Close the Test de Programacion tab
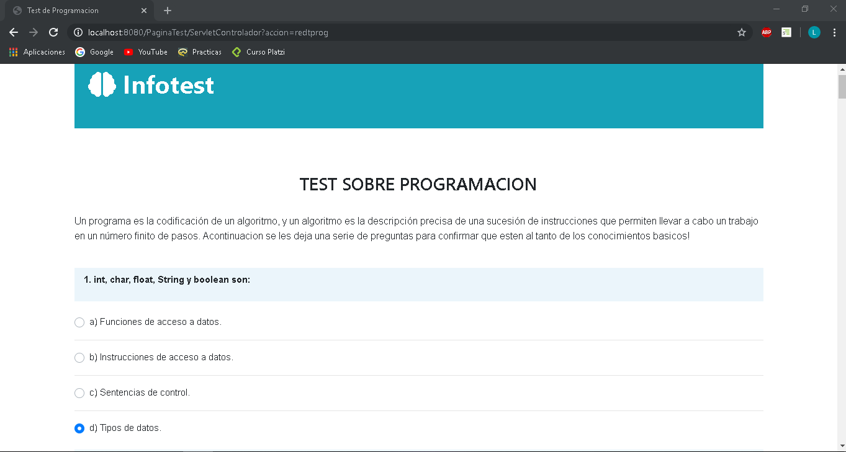The height and width of the screenshot is (452, 846). [144, 11]
